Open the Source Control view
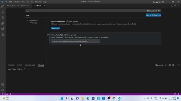This screenshot has height=101, width=181. coord(3,17)
